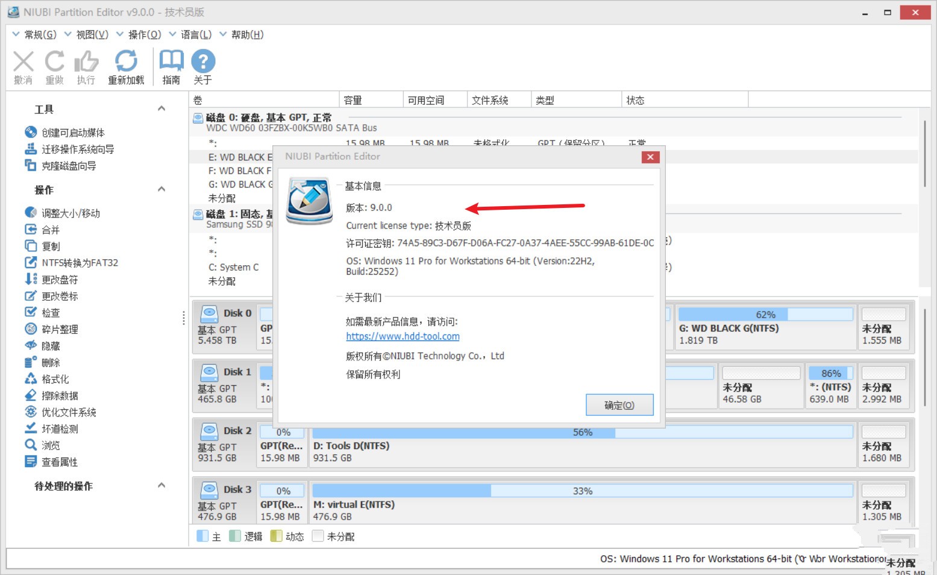This screenshot has height=575, width=937.
Task: Sort by the 可用空间 column header
Action: pos(435,100)
